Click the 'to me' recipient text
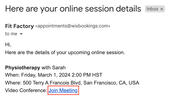Screen dimensions: 188x107 tap(11, 34)
